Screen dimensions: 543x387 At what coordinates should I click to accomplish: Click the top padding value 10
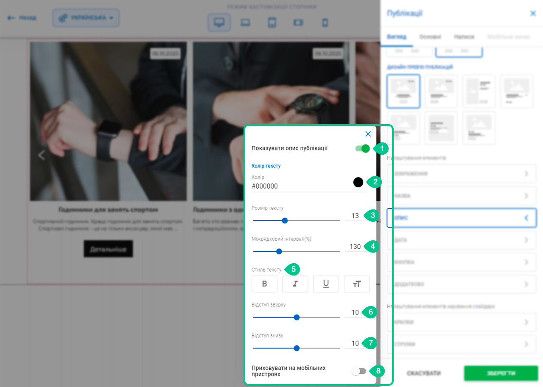pos(355,312)
